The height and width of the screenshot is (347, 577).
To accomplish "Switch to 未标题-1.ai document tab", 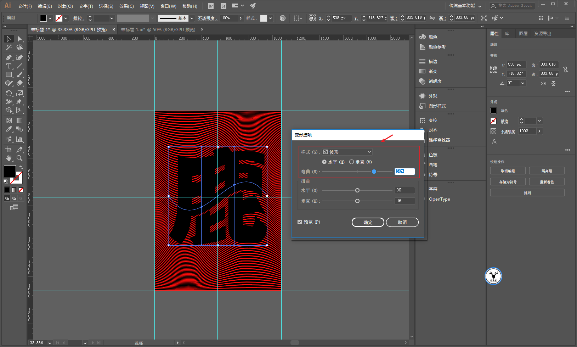I will coord(158,29).
